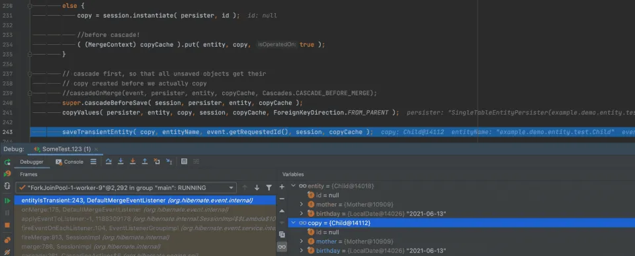Image resolution: width=635 pixels, height=256 pixels.
Task: Select the fireEventOnEachListener:104 frame
Action: (x=145, y=228)
